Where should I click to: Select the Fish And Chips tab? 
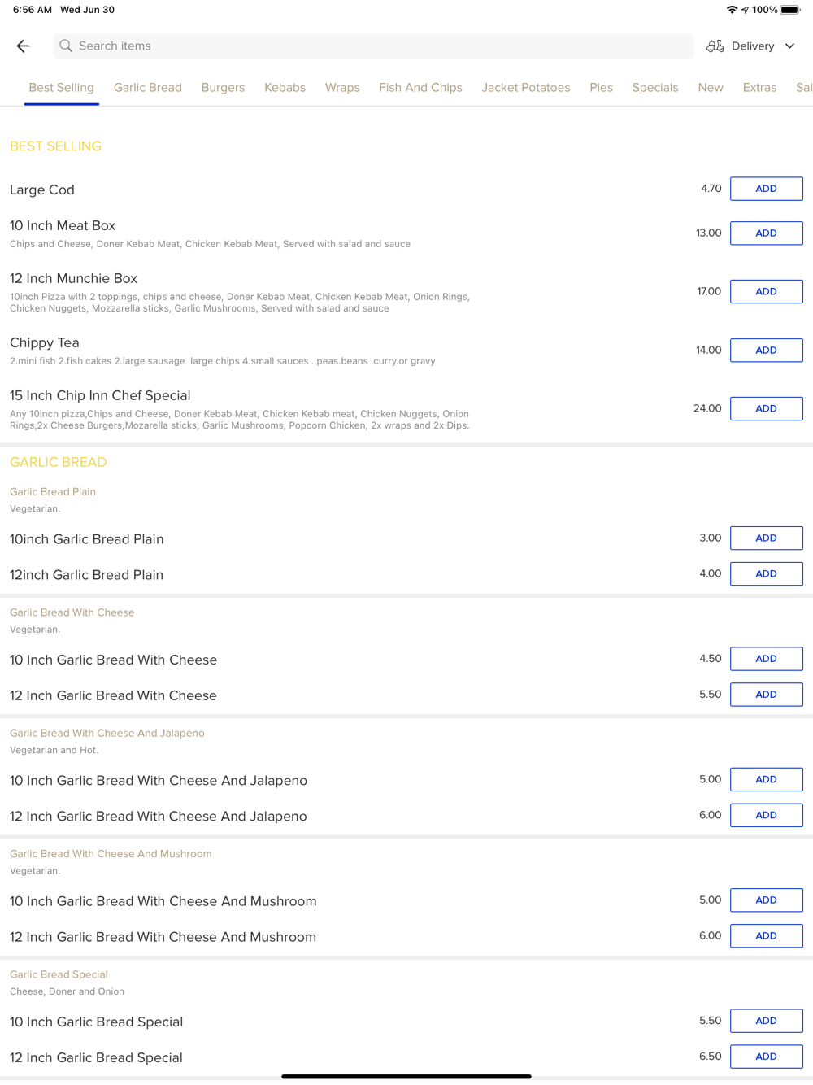tap(420, 88)
